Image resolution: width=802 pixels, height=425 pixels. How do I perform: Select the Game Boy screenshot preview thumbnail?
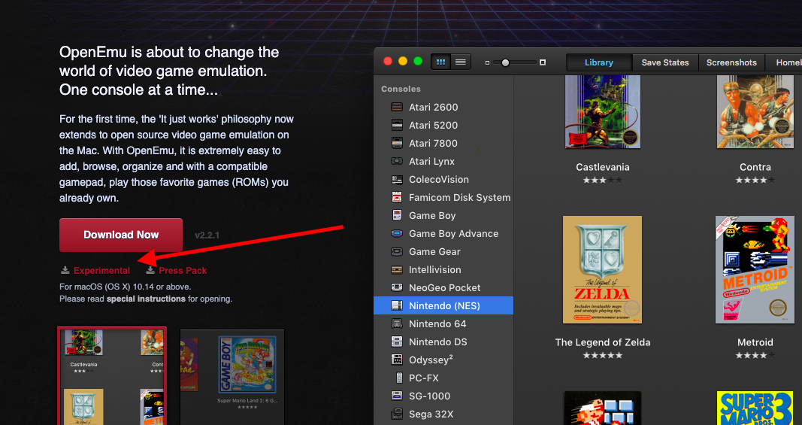232,378
